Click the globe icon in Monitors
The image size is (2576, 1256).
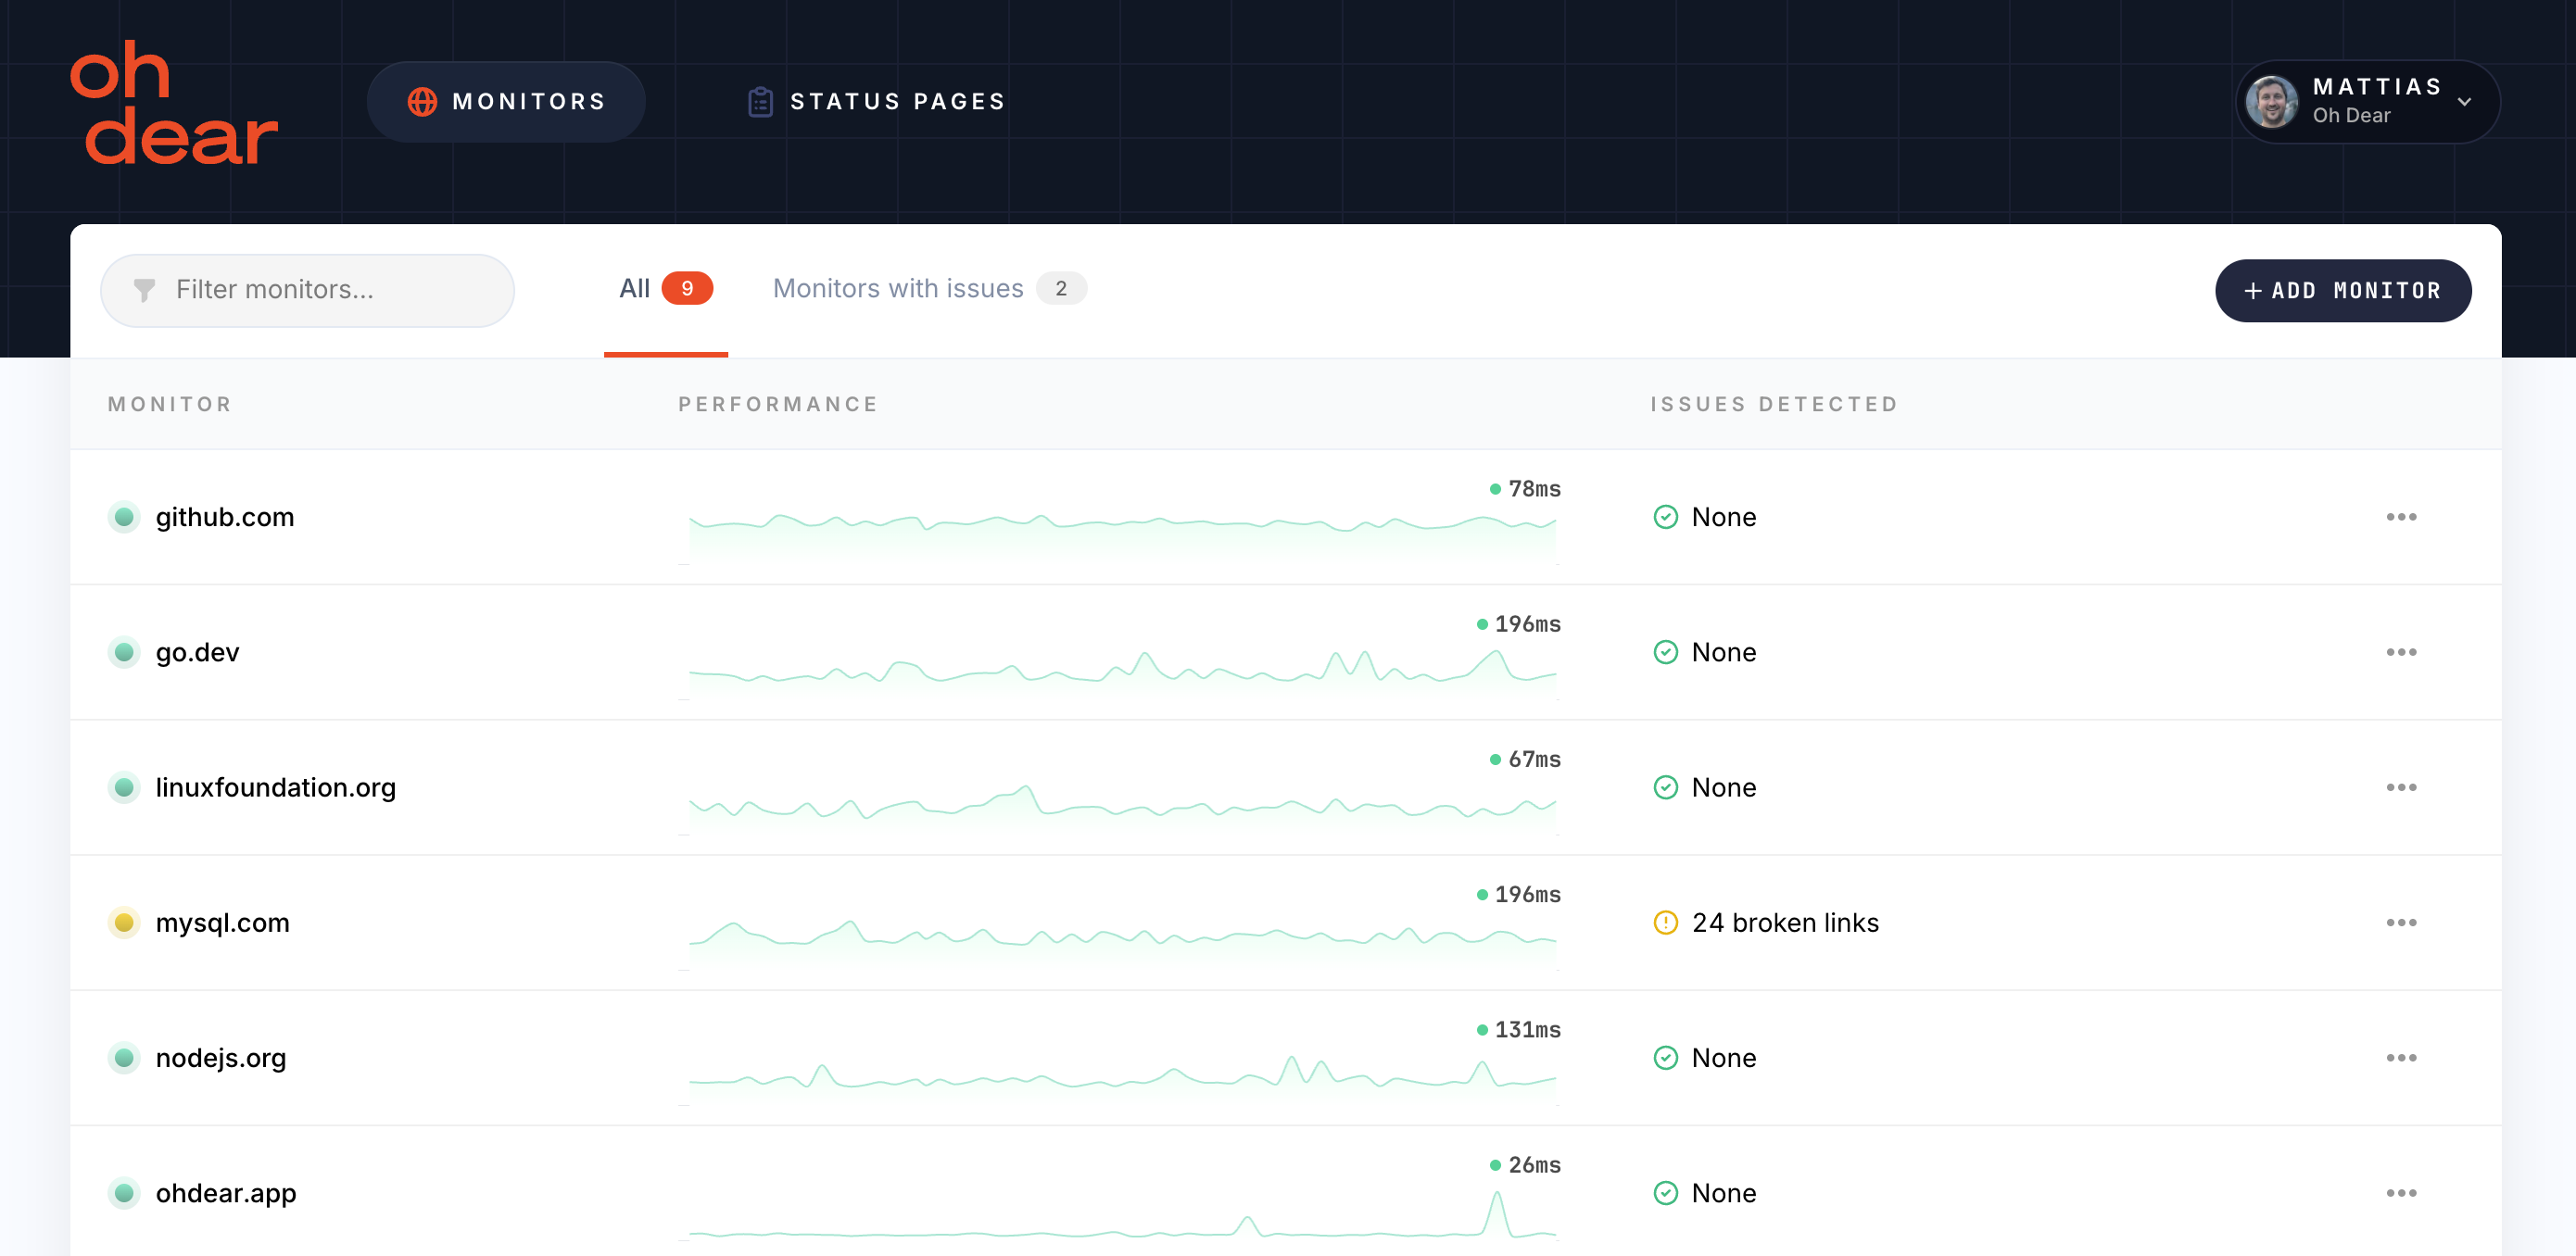422,102
